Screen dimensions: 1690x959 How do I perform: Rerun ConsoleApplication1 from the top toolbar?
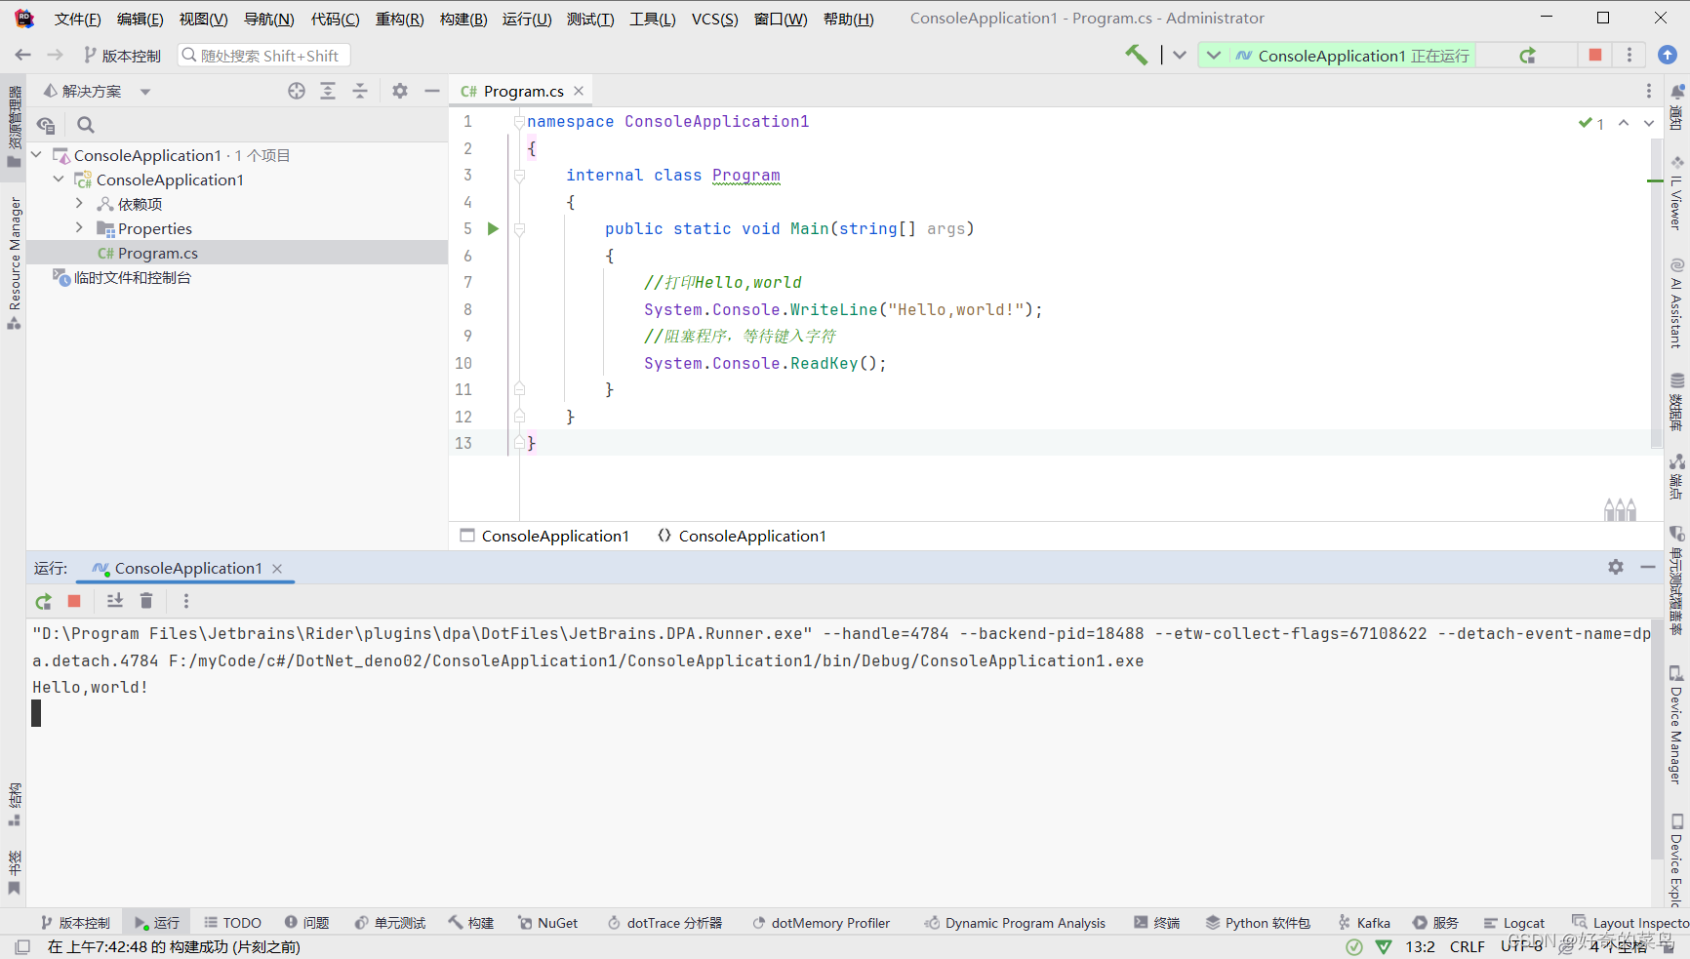[x=1527, y=56]
